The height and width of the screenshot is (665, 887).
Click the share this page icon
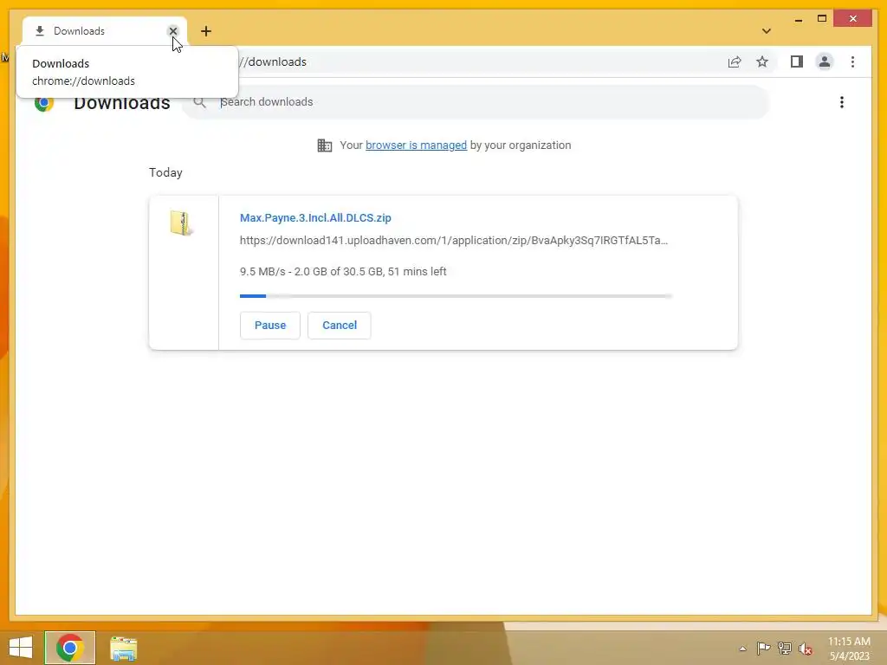pos(735,61)
